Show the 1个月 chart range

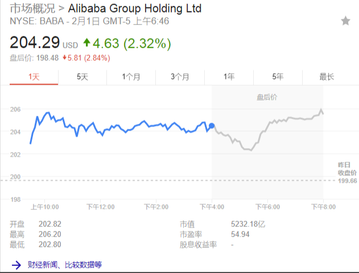click(131, 77)
